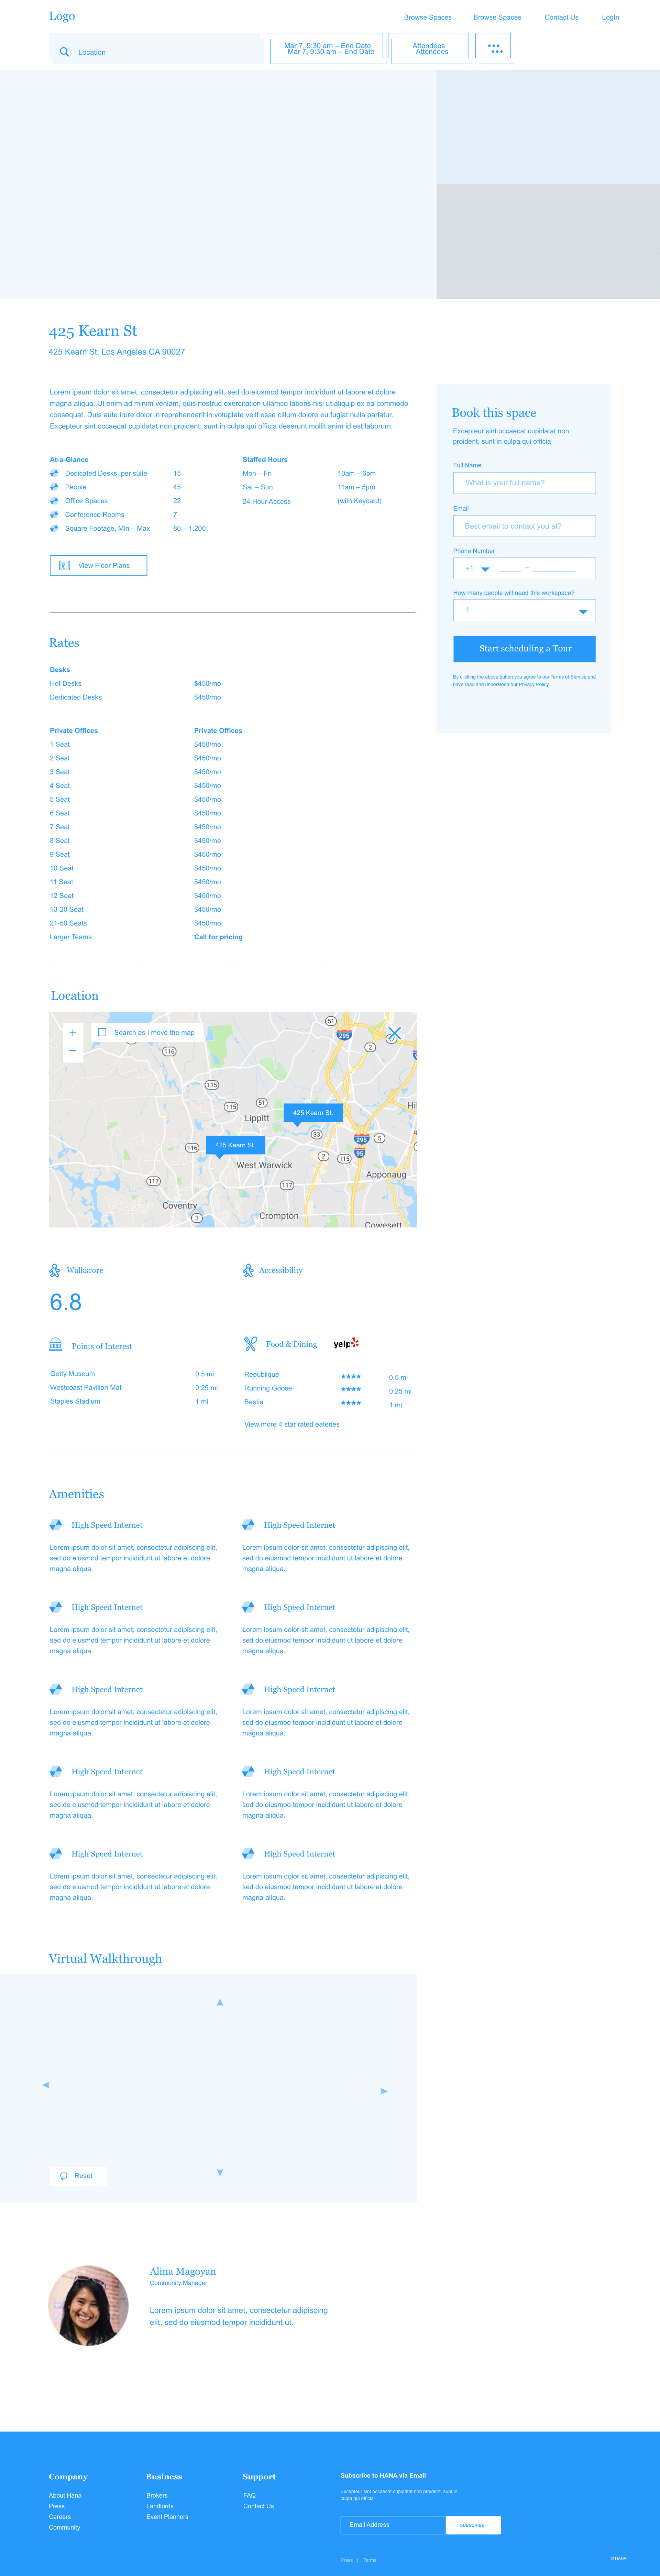Open the Brokers footer link

[157, 2495]
